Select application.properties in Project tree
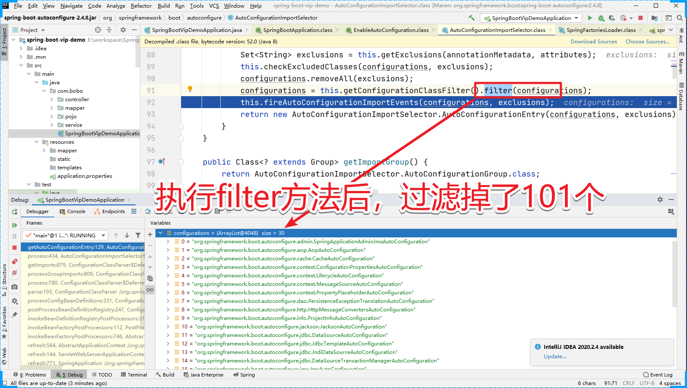Image resolution: width=687 pixels, height=388 pixels. (84, 176)
